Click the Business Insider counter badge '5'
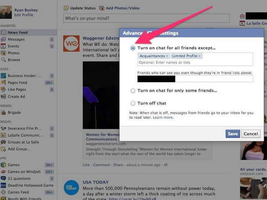This screenshot has height=200, width=267. pos(52,76)
